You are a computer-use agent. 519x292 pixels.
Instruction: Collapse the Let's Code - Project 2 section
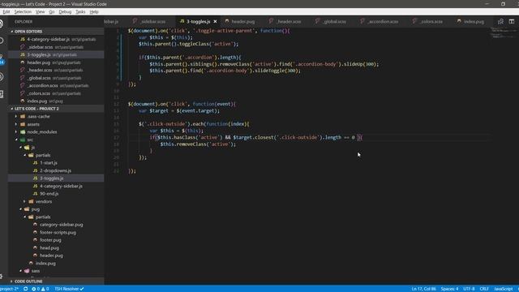point(56,109)
